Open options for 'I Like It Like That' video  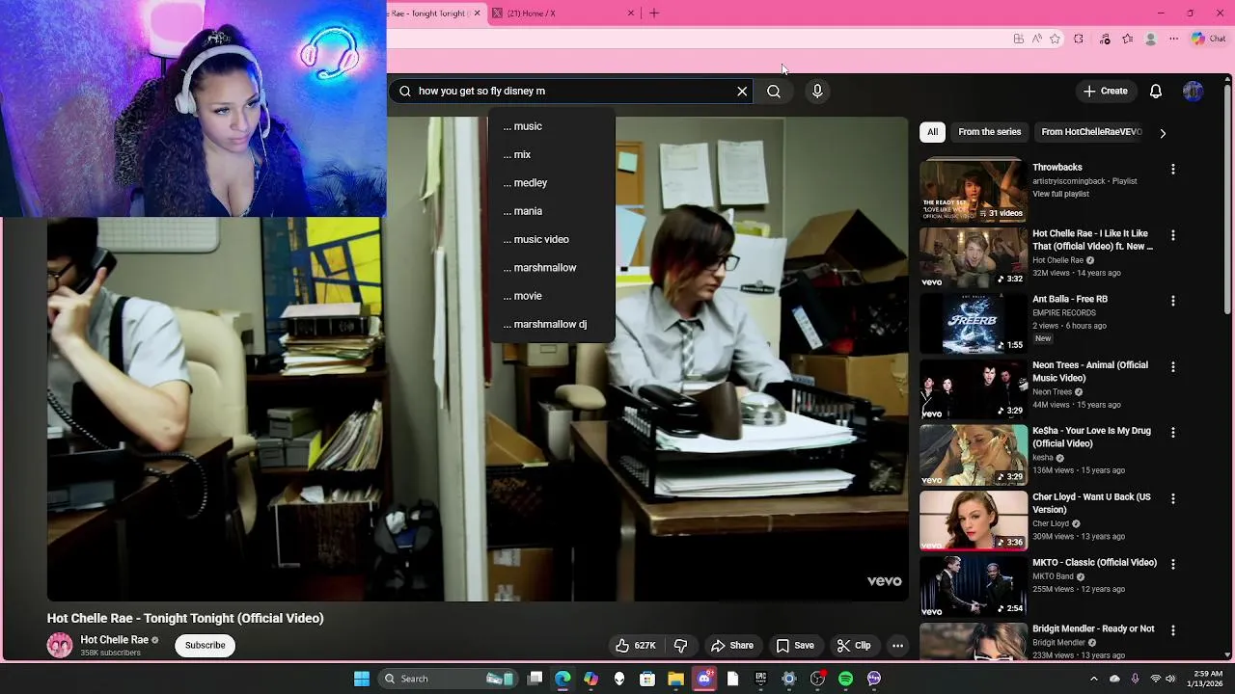click(1173, 235)
